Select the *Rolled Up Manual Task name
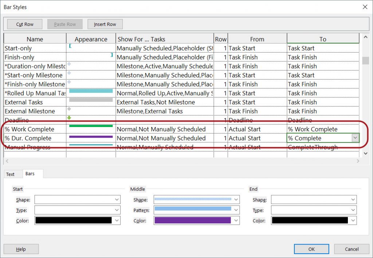 [x=35, y=93]
